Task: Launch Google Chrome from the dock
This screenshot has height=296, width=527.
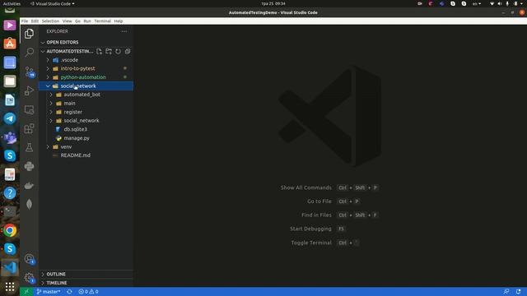Action: [x=10, y=230]
